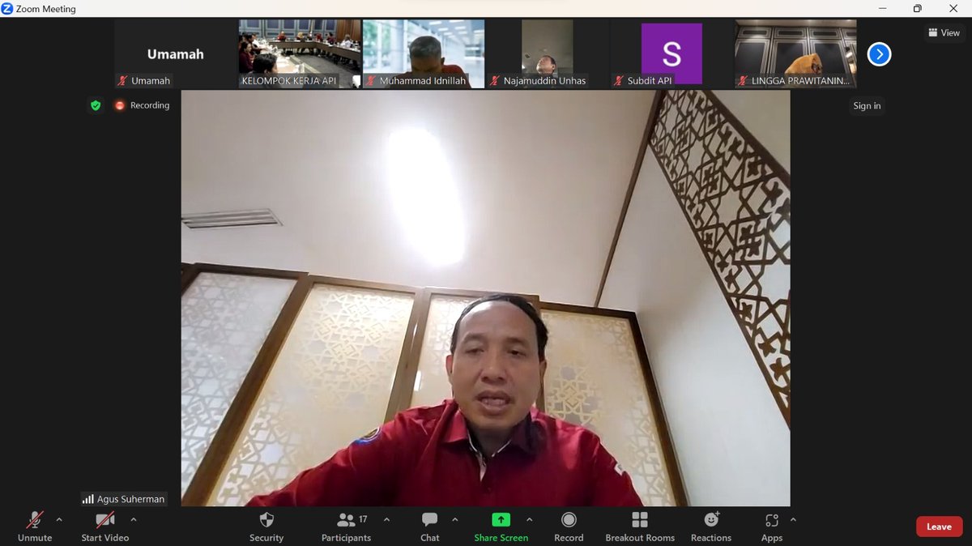Click the green Share Screen button
Viewport: 972px width, 546px height.
click(x=501, y=527)
